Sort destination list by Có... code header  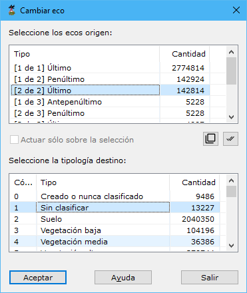pyautogui.click(x=23, y=182)
